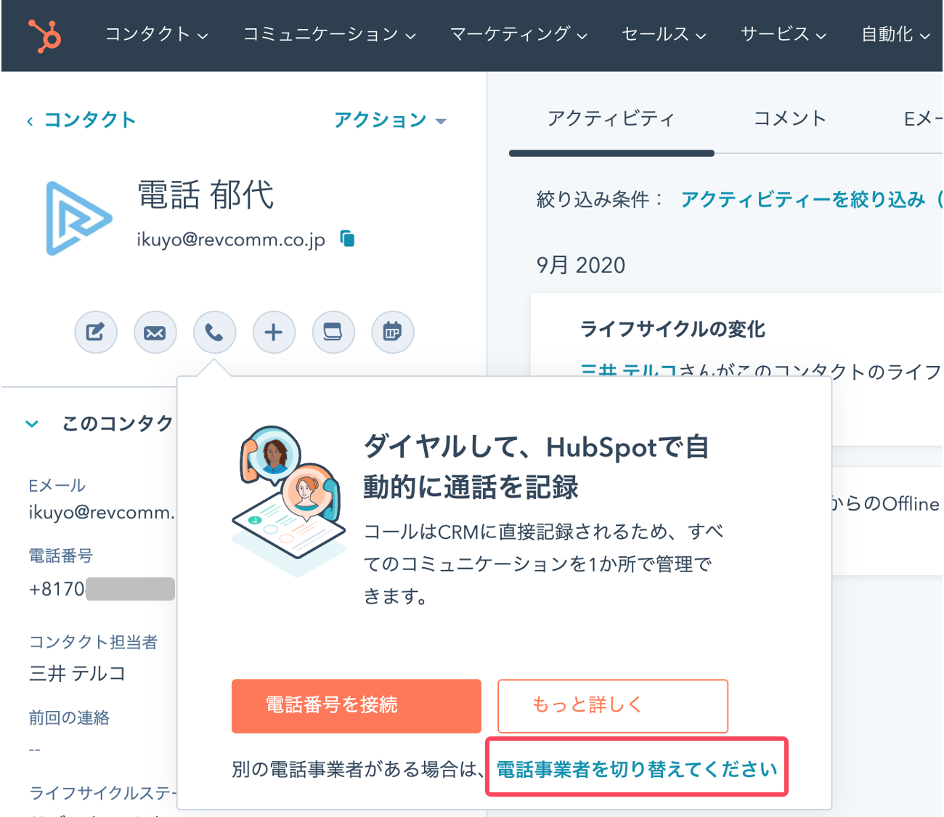Open the セールス navigation menu

(x=664, y=34)
